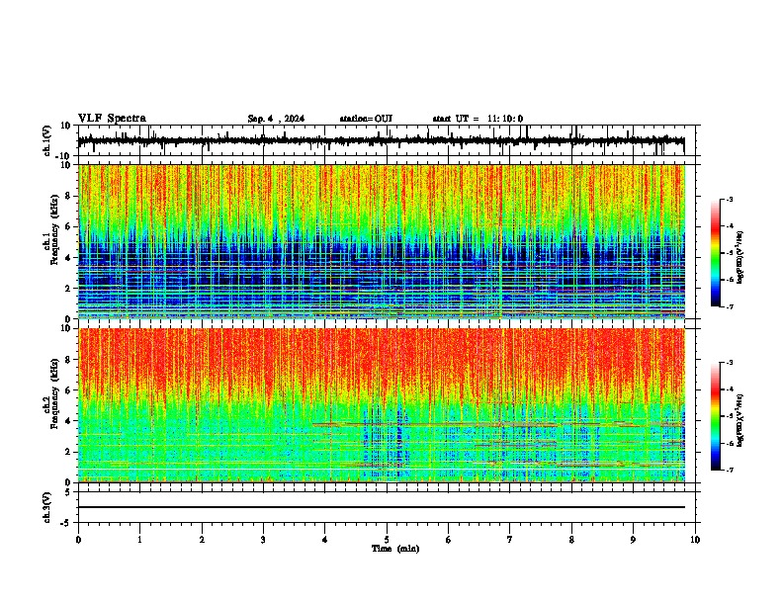The height and width of the screenshot is (605, 783).
Task: Click the flat ch.3 voltage trace line
Action: pyautogui.click(x=381, y=507)
